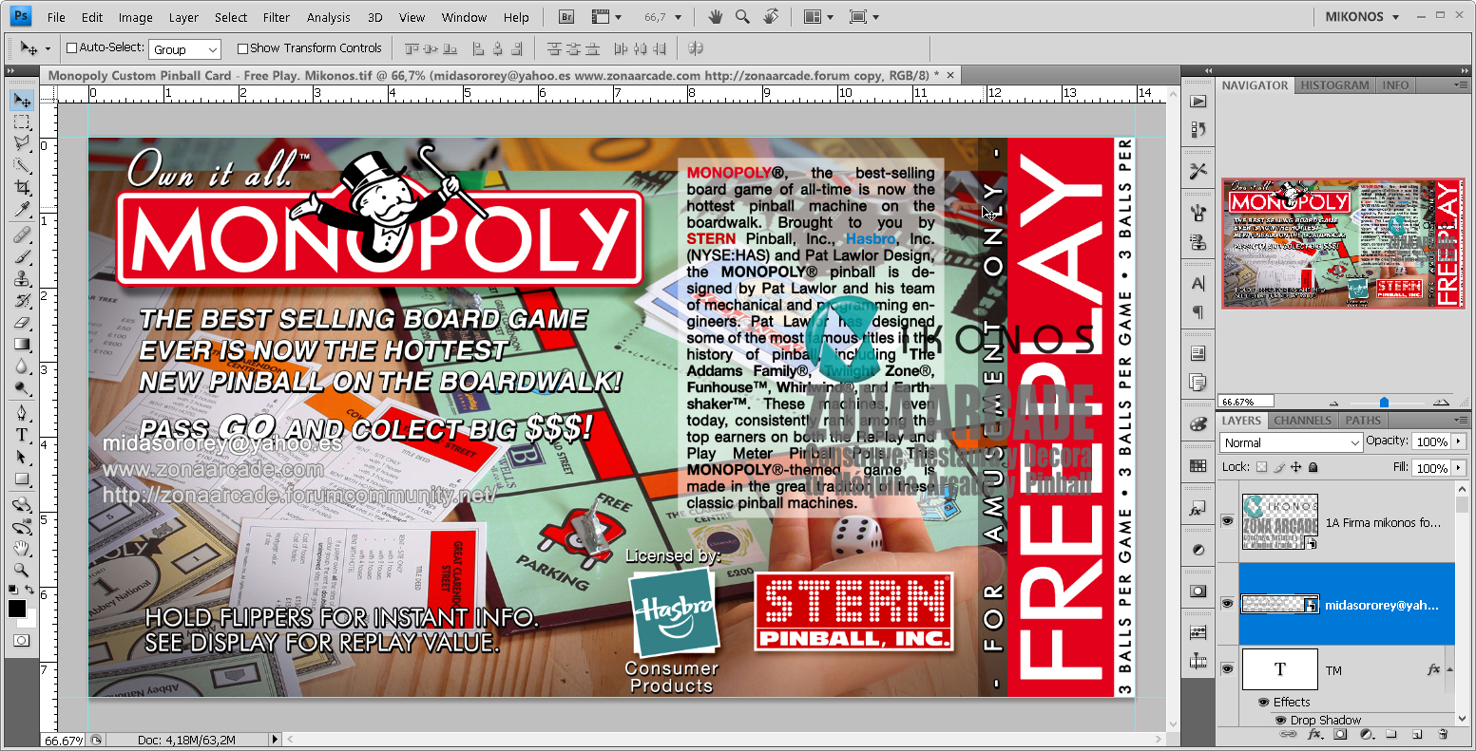Click the foreground color swatch
This screenshot has width=1476, height=751.
17,610
